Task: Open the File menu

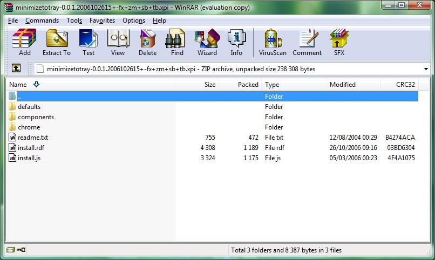Action: (x=13, y=20)
